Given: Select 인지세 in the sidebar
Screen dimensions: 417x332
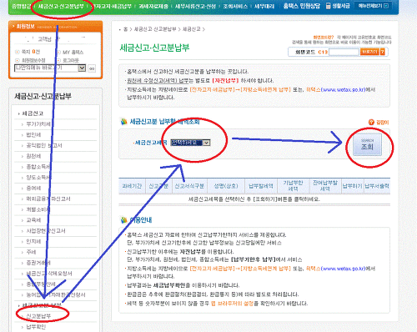Looking at the screenshot, I should (x=33, y=241).
